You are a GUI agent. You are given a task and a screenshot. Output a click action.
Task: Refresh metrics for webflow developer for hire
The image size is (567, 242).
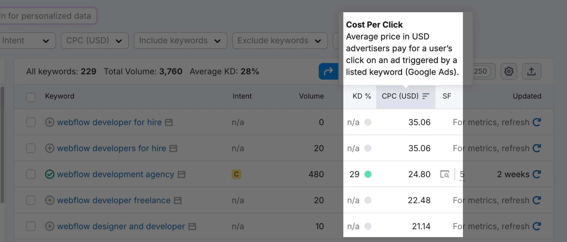[x=537, y=122]
